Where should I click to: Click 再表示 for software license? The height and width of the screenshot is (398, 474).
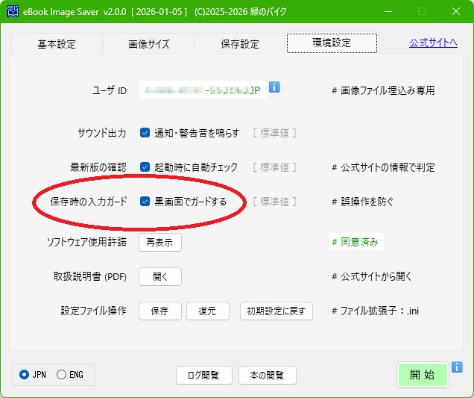(x=159, y=242)
